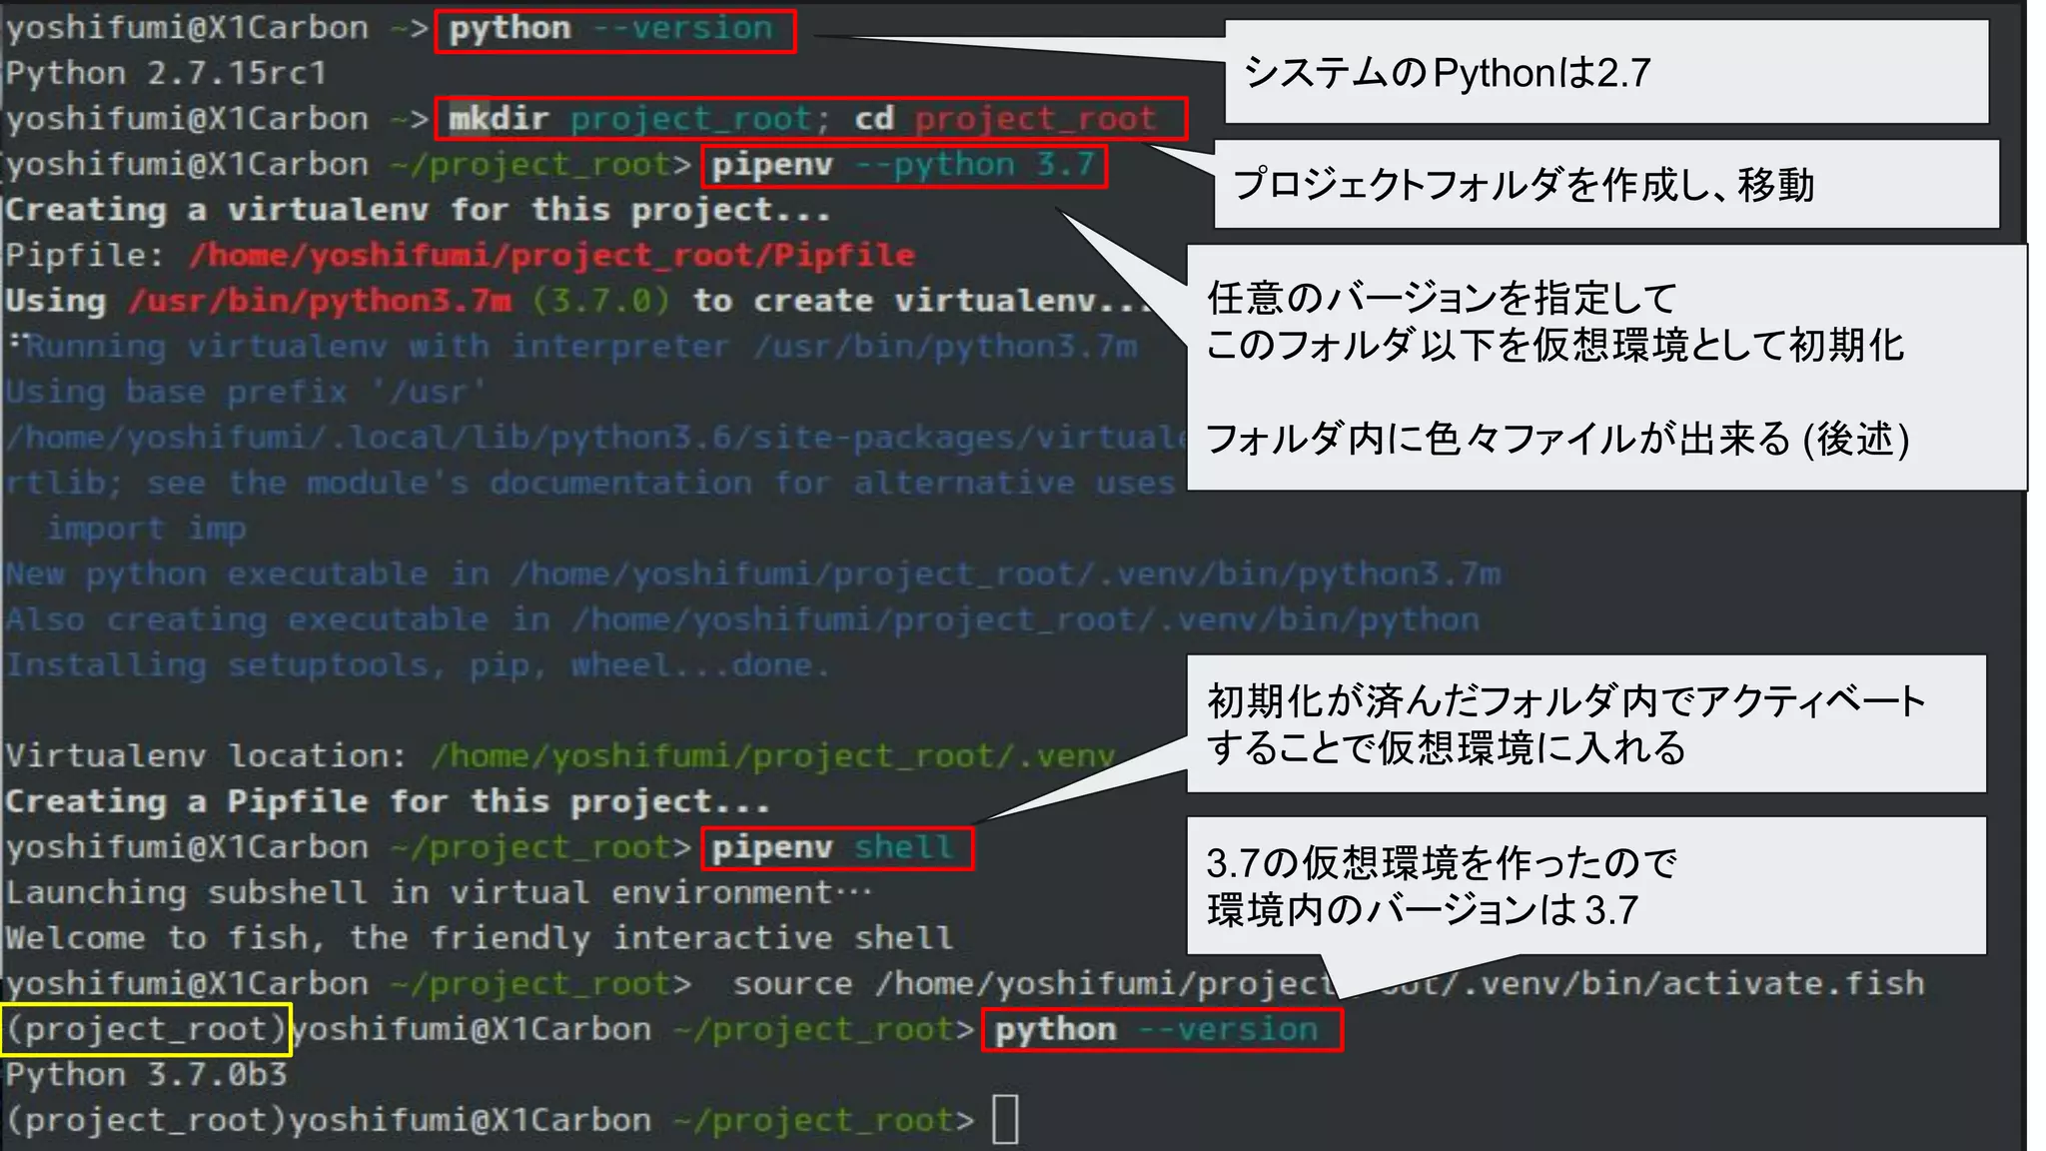
Task: Click 'Welcome to fish, the friendly interactive shell'
Action: [x=480, y=939]
